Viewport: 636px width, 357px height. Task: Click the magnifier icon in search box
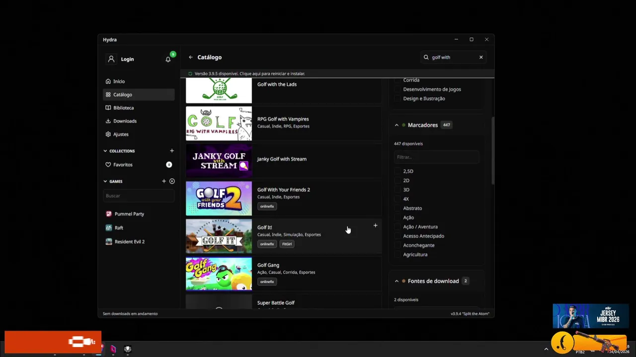pos(426,57)
